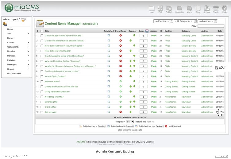Image resolution: width=231 pixels, height=159 pixels.
Task: Toggle published icon for 'Need Help With Mia?'
Action: click(x=109, y=97)
